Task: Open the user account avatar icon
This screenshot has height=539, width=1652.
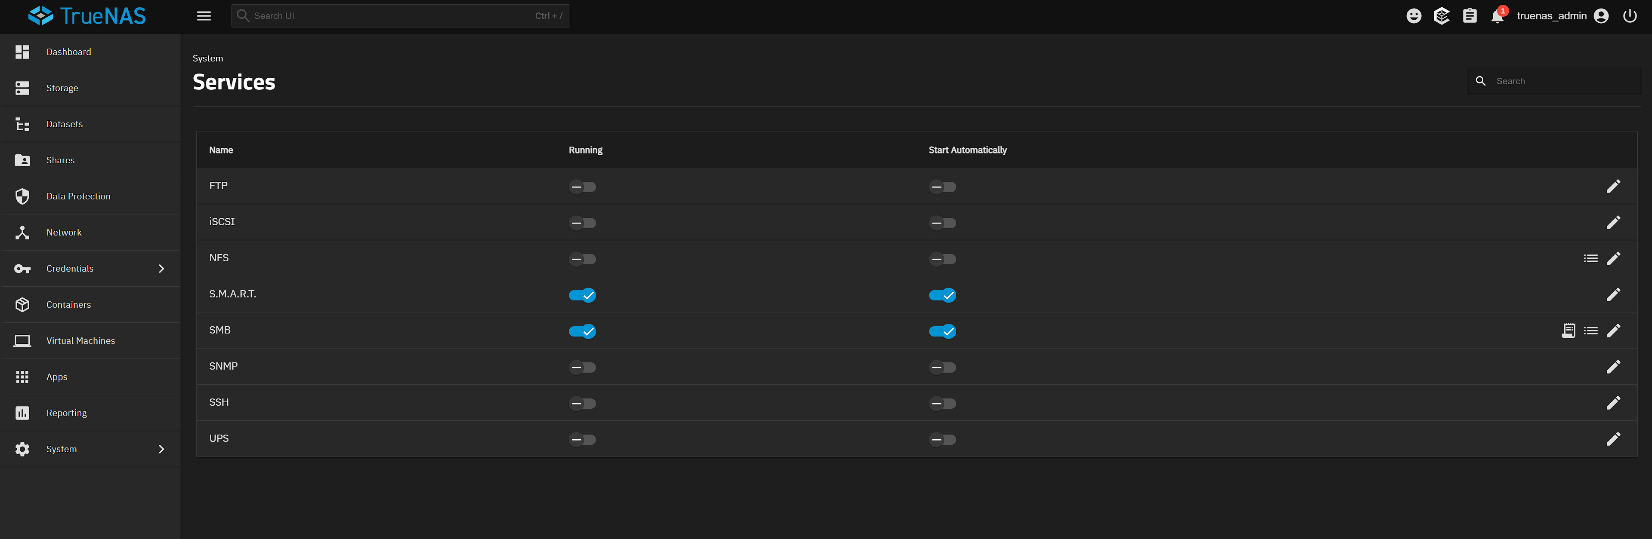Action: tap(1601, 16)
